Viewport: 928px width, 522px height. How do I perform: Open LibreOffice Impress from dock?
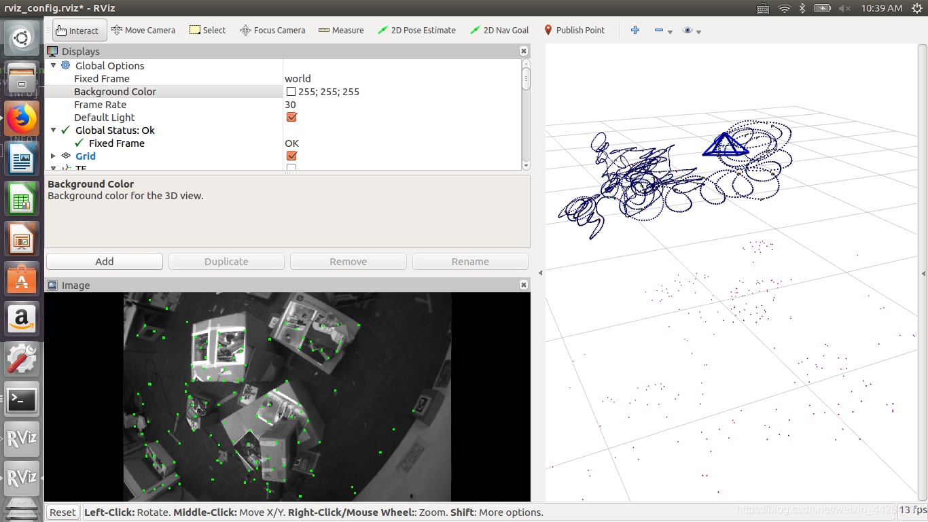tap(22, 239)
